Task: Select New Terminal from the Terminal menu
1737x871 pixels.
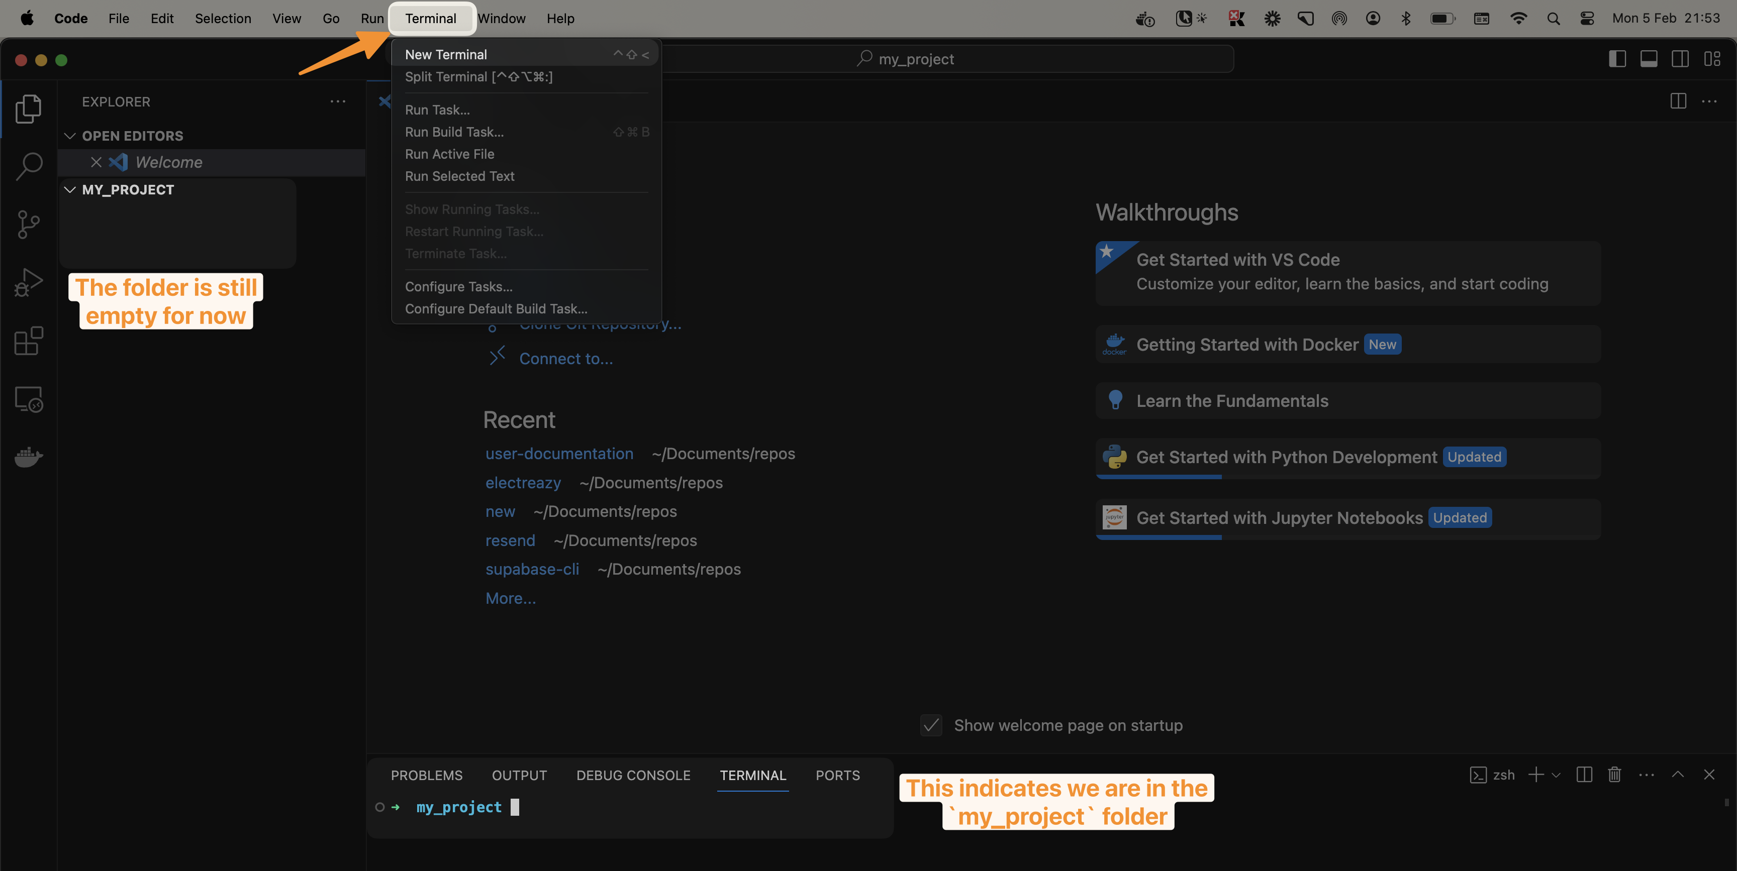Action: (x=446, y=54)
